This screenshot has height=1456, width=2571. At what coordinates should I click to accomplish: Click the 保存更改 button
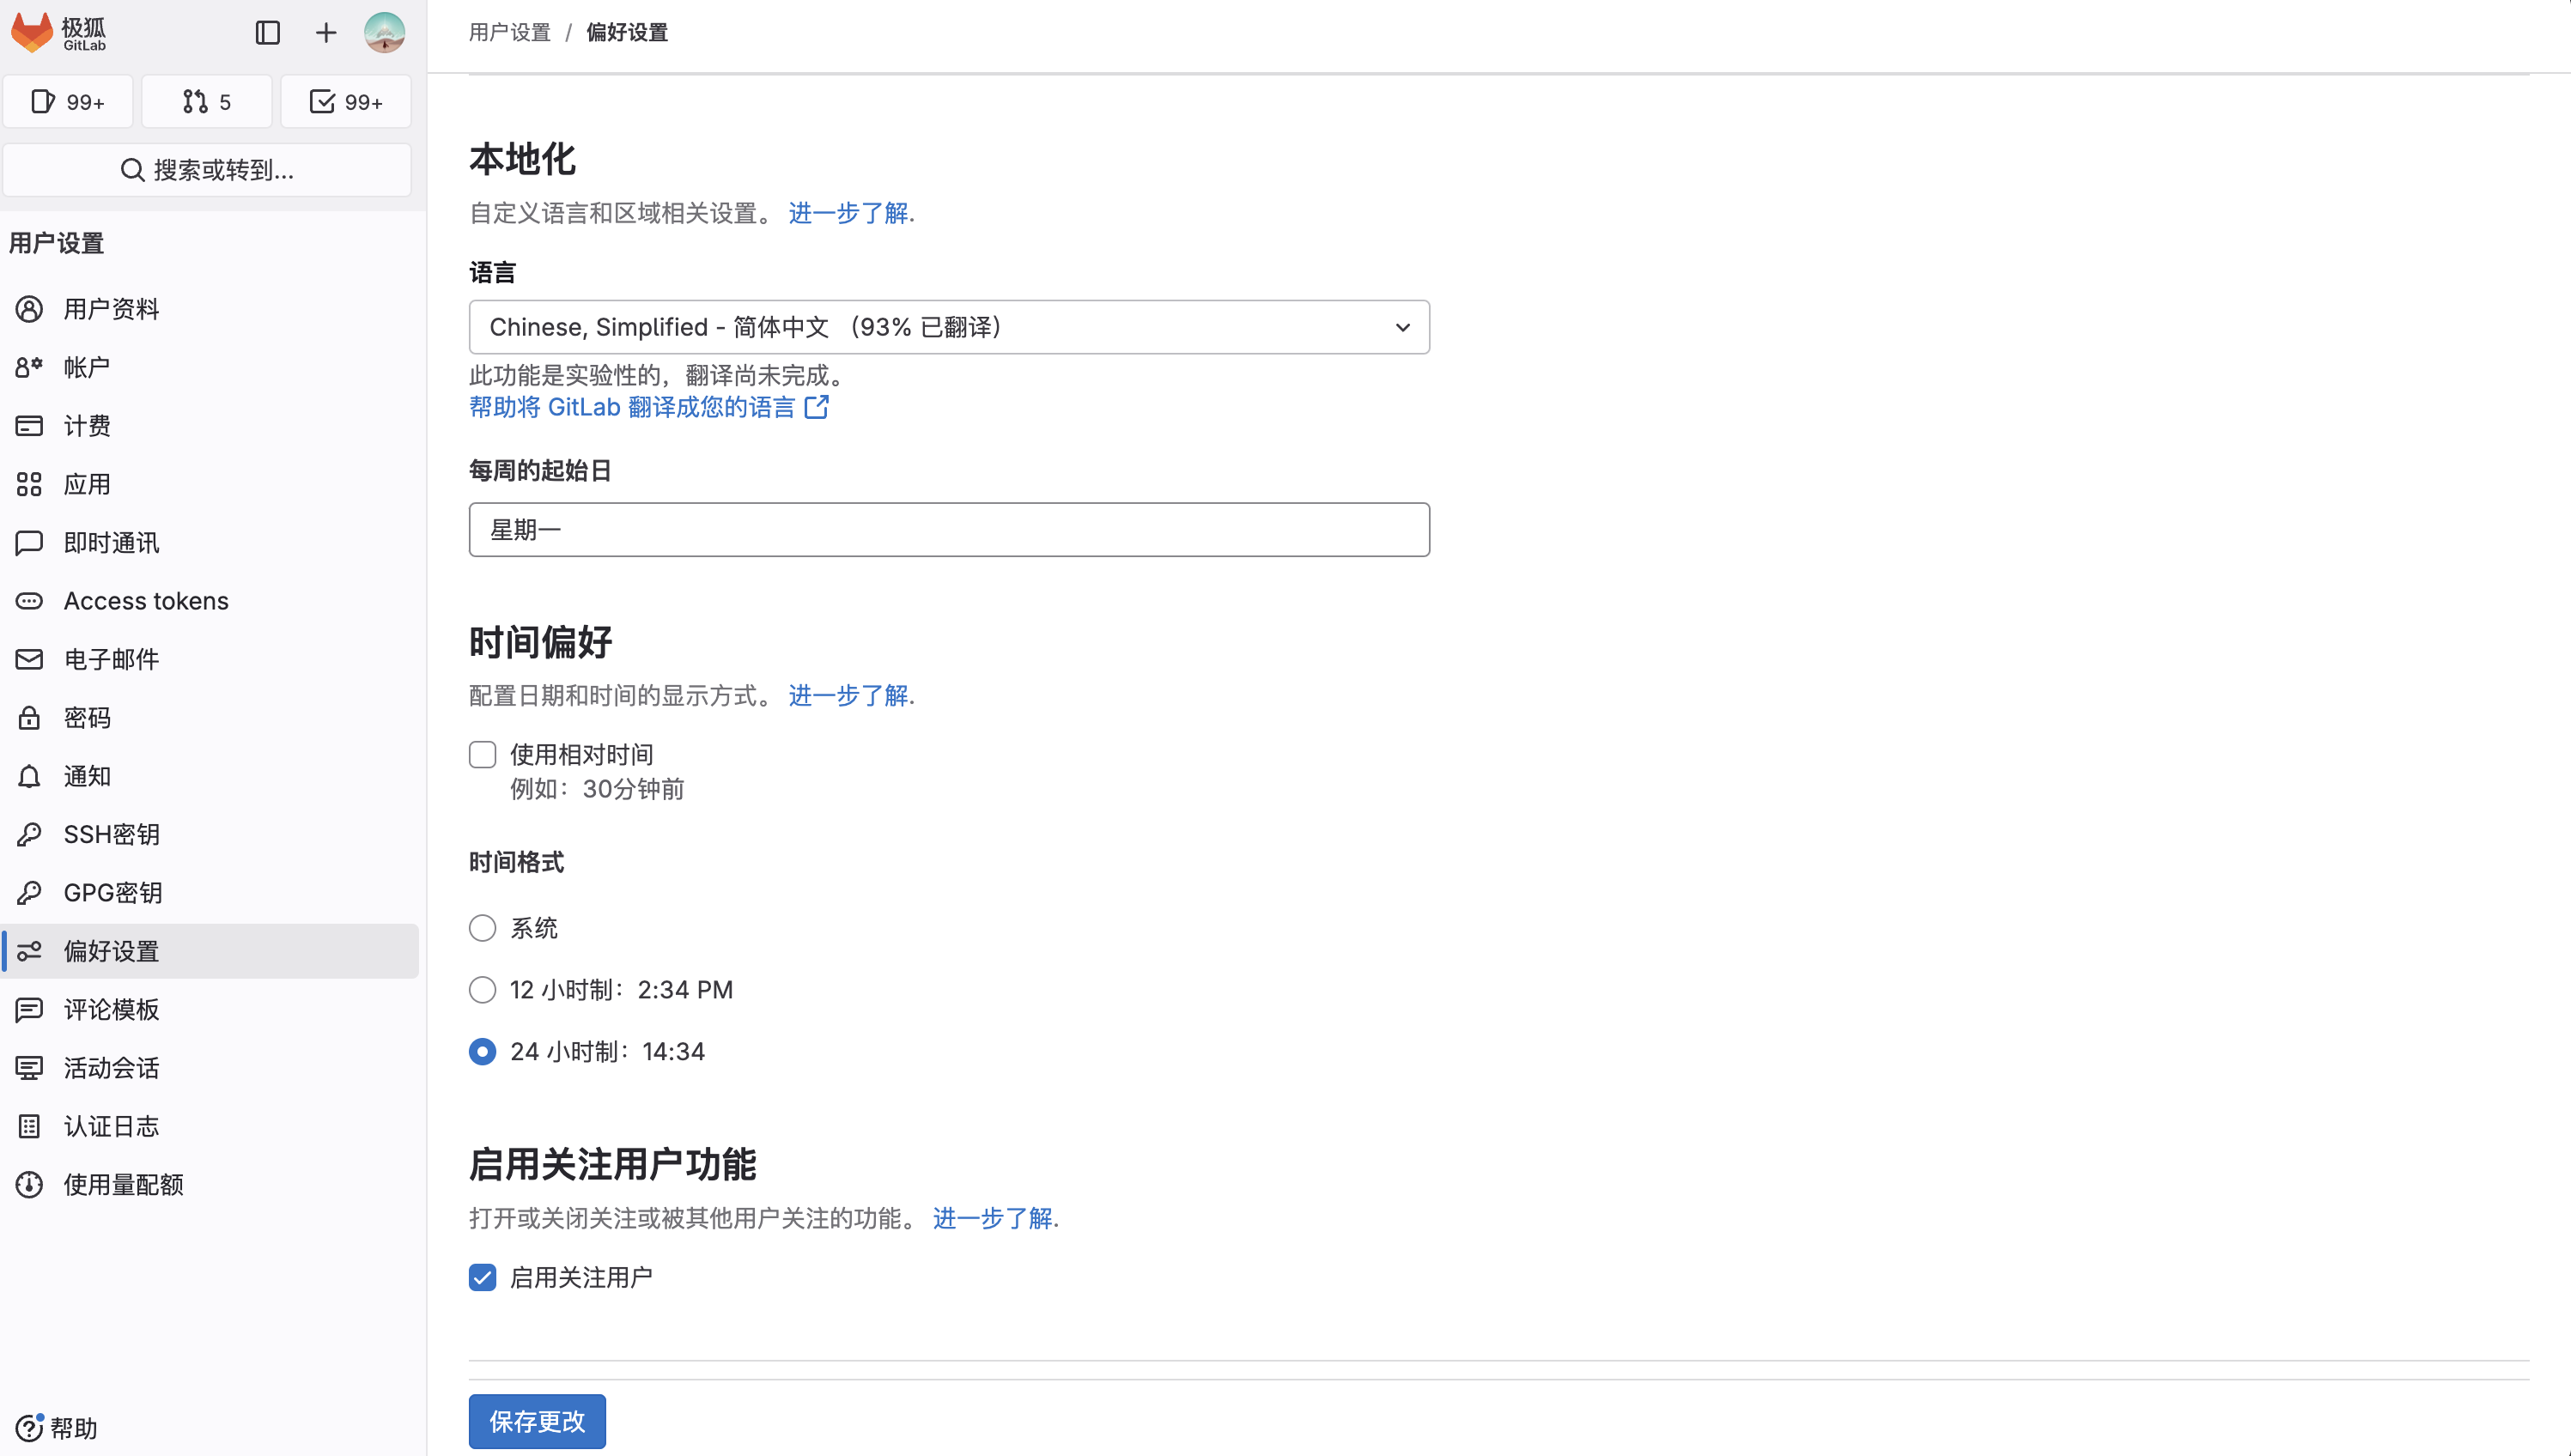[536, 1421]
